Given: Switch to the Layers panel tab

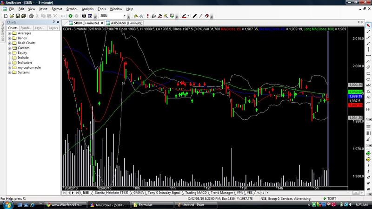Looking at the screenshot, I should [x=53, y=28].
